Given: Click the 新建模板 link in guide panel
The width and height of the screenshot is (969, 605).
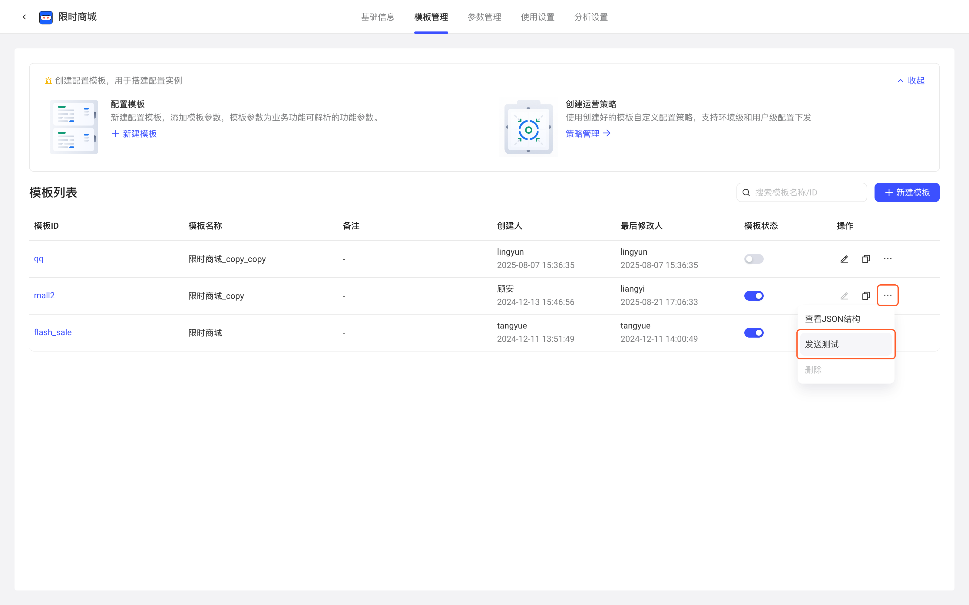Looking at the screenshot, I should click(x=134, y=134).
